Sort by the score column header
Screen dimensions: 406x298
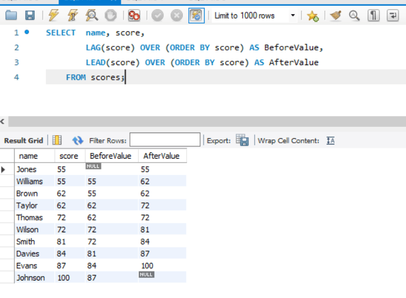coord(70,156)
